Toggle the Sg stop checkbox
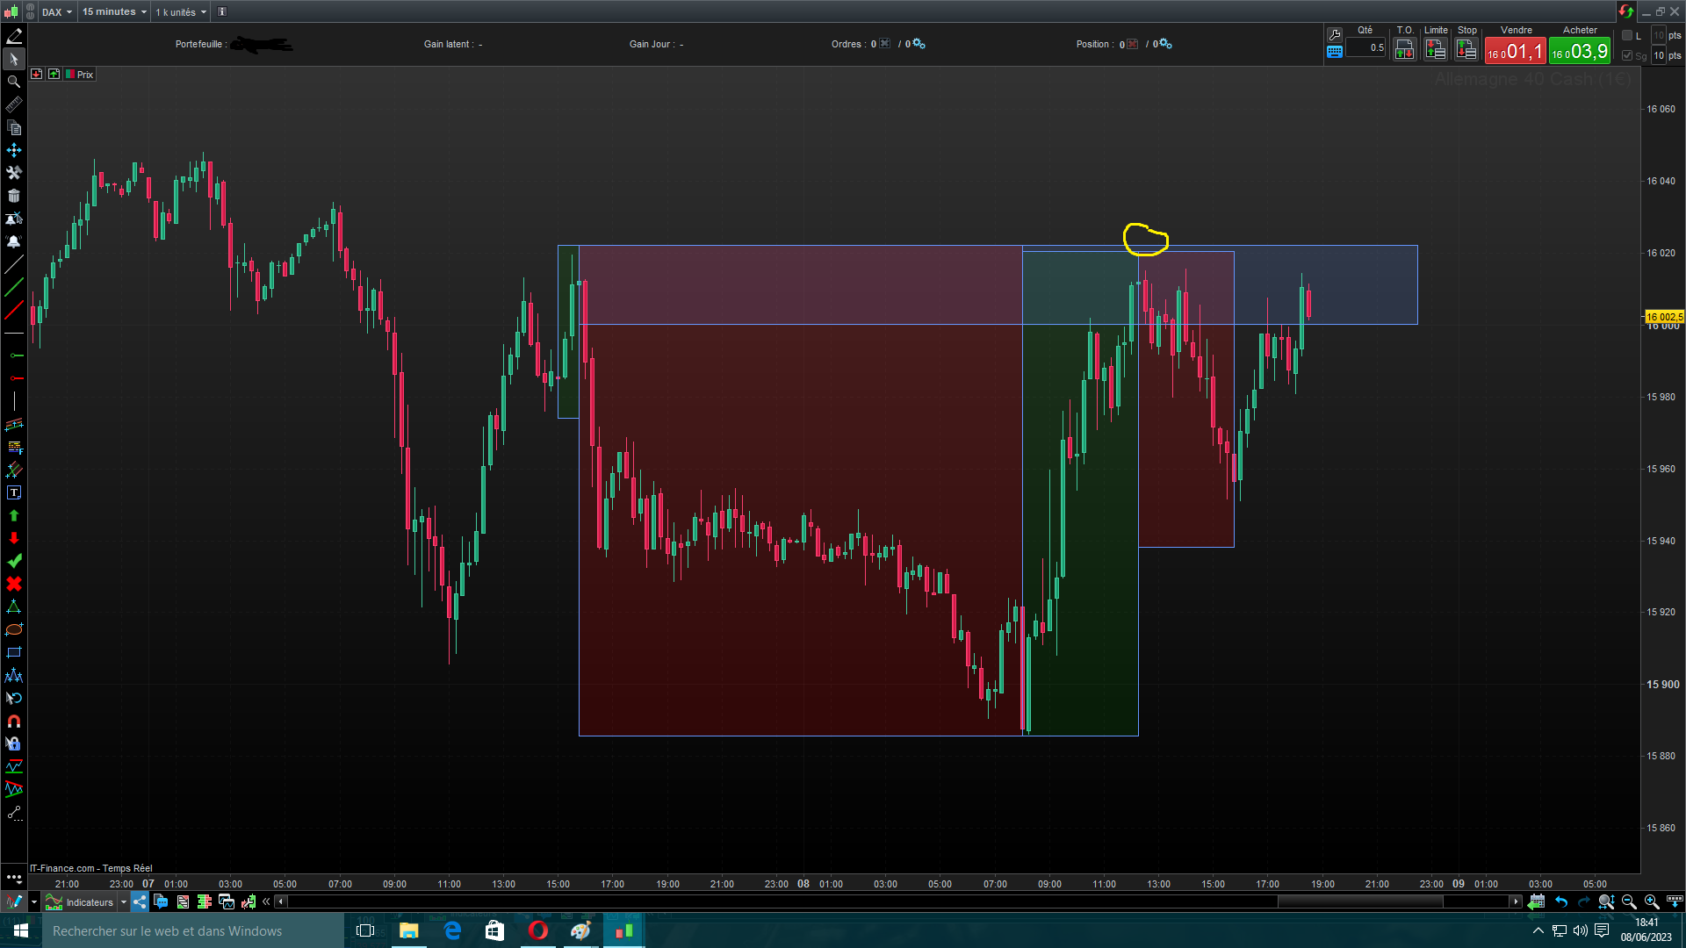 point(1627,55)
